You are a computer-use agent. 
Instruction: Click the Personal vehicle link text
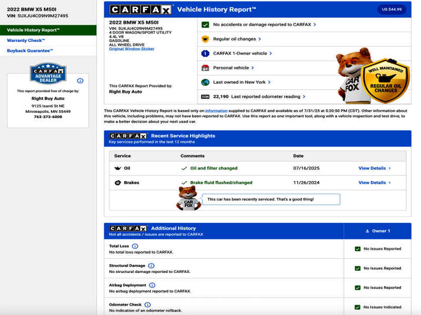[231, 68]
